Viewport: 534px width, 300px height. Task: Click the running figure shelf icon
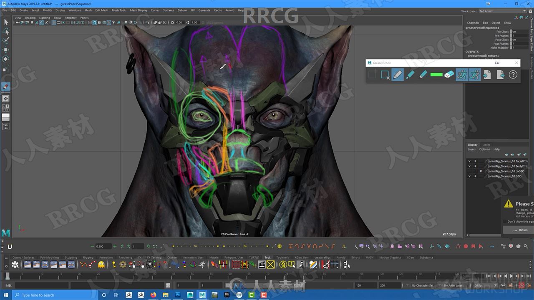(202, 265)
